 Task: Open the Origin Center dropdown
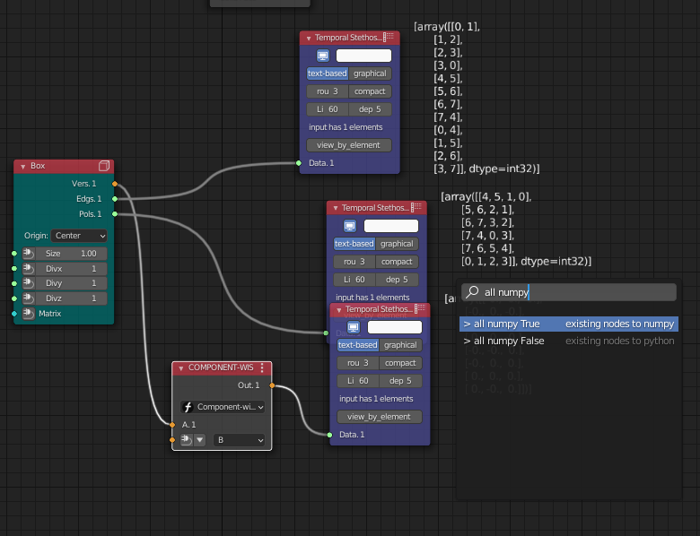pos(79,236)
